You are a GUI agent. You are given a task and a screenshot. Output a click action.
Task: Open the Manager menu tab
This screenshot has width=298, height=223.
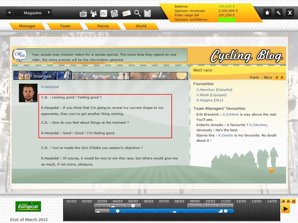click(27, 26)
